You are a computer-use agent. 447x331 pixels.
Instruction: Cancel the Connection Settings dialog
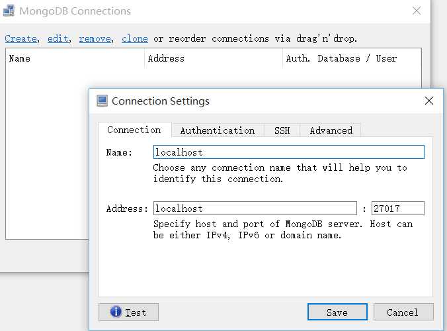403,312
